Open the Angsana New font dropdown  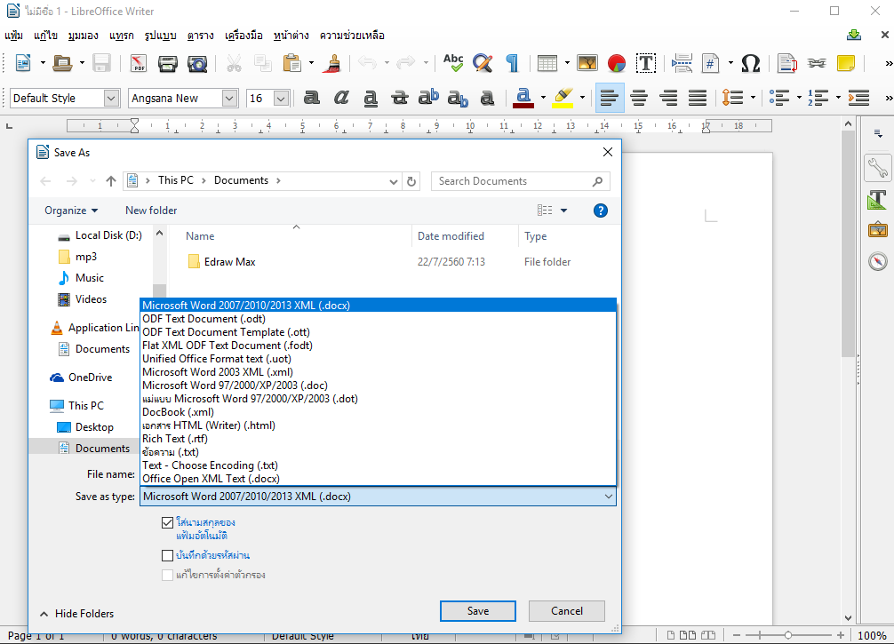tap(229, 98)
